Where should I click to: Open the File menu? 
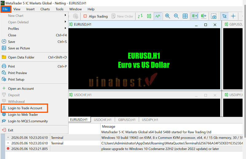click(5, 9)
